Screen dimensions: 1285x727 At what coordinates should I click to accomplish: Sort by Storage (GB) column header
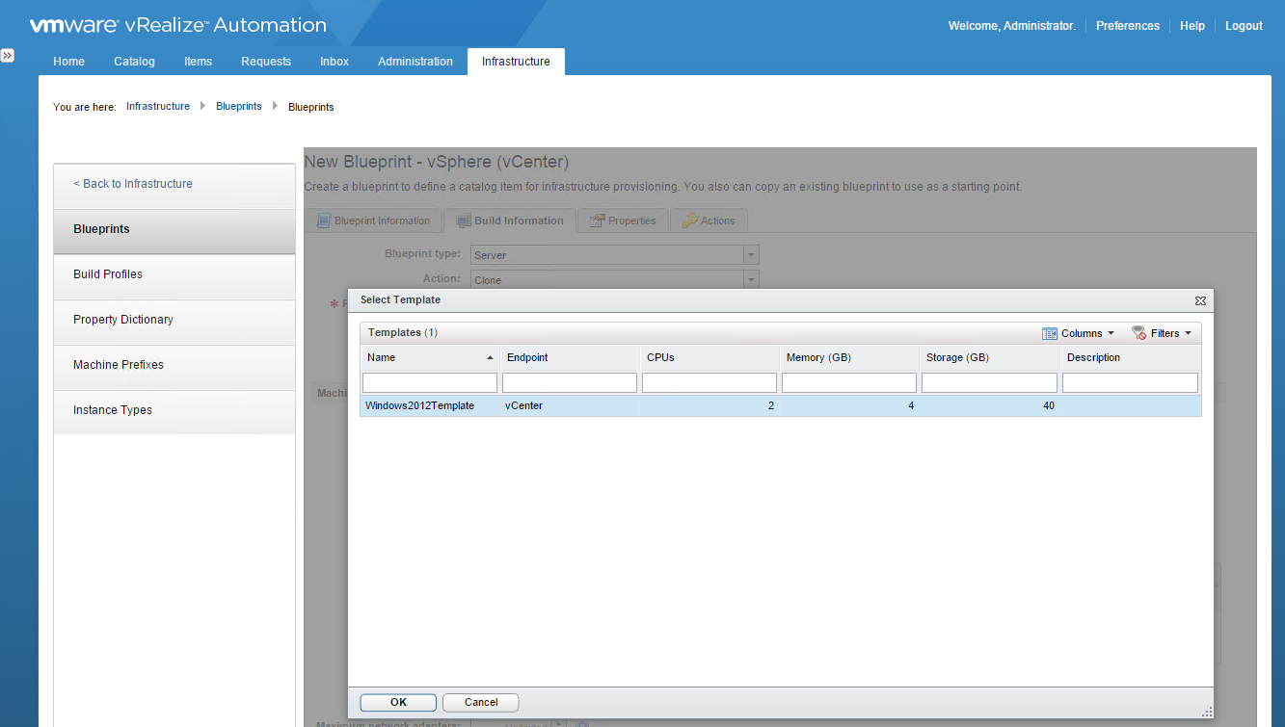point(989,357)
